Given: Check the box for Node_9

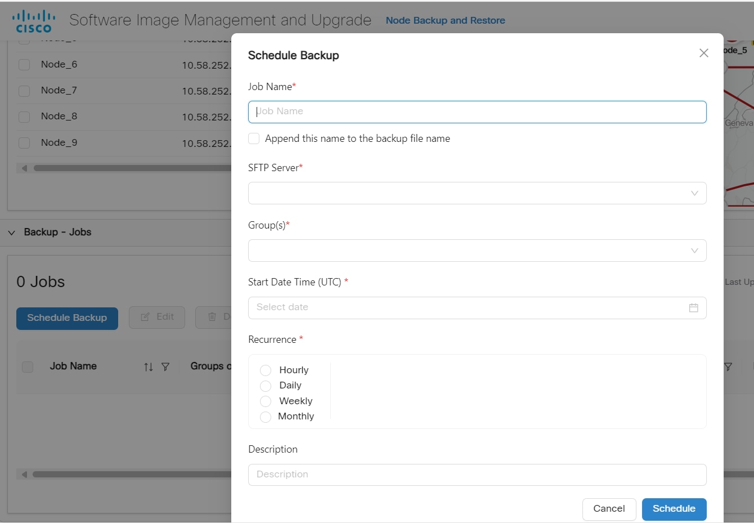Looking at the screenshot, I should tap(24, 143).
